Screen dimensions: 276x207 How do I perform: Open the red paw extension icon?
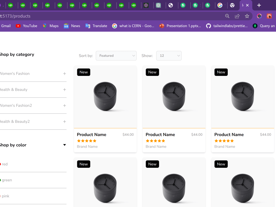point(269,16)
